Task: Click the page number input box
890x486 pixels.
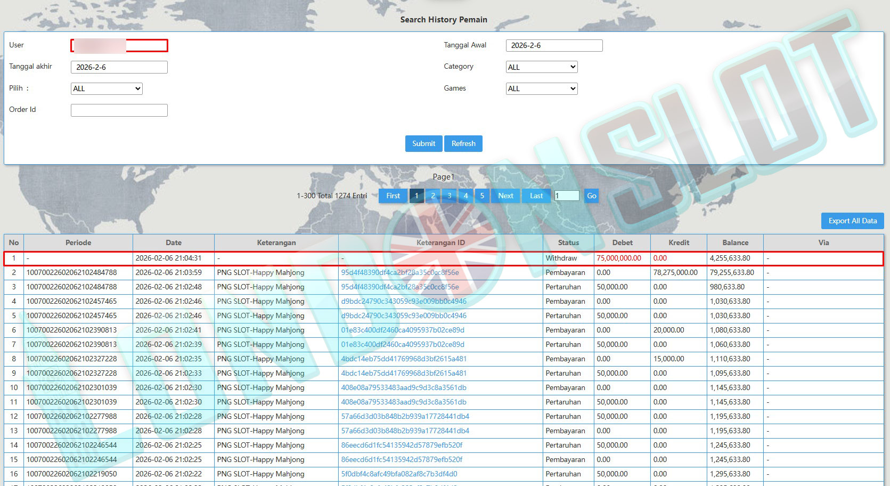Action: tap(567, 196)
